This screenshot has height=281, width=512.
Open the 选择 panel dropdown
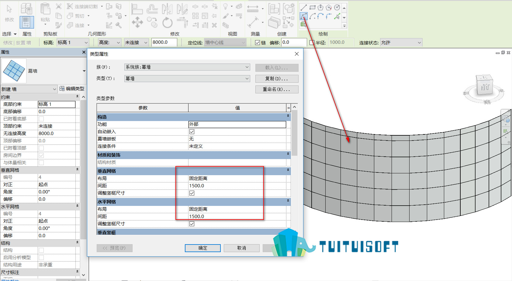[x=9, y=34]
